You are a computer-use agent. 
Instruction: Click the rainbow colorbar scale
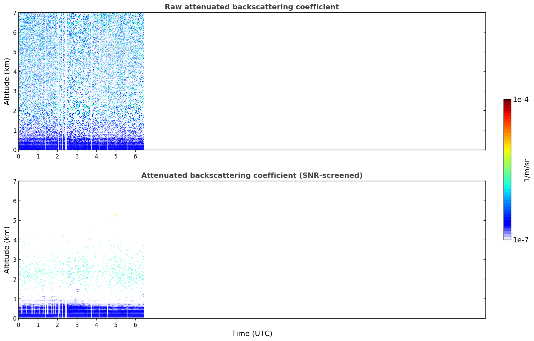(x=507, y=169)
